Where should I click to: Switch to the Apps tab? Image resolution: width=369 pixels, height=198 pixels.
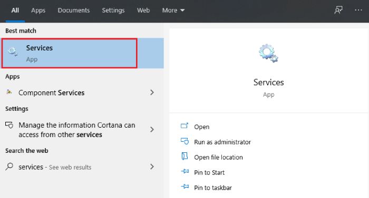click(38, 11)
